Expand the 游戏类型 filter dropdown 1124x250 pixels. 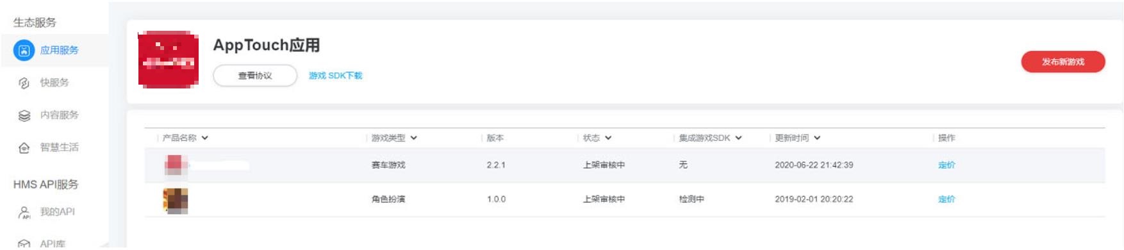[413, 138]
